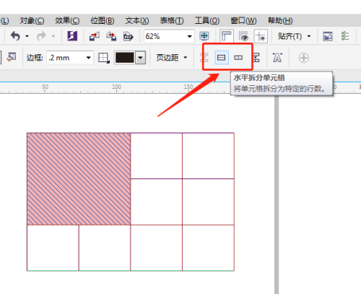Split cell horizontally into rows
This screenshot has height=294, width=361.
point(222,58)
